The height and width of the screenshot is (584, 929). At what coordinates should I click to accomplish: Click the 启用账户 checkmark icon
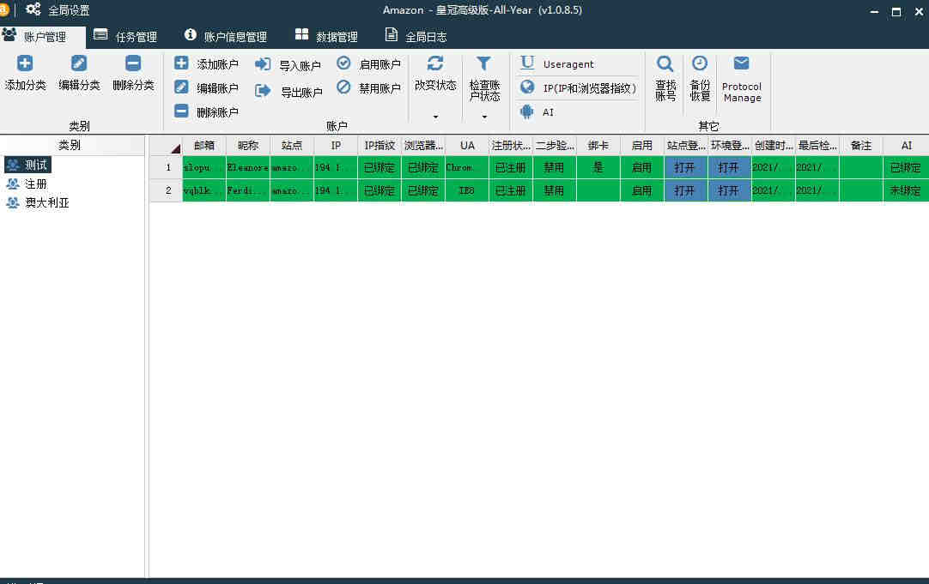coord(343,63)
